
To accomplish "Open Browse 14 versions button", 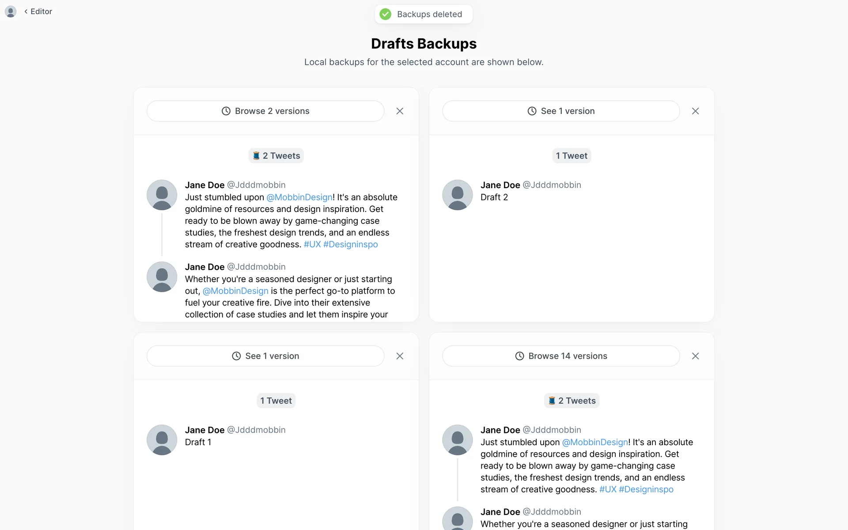I will pos(560,356).
